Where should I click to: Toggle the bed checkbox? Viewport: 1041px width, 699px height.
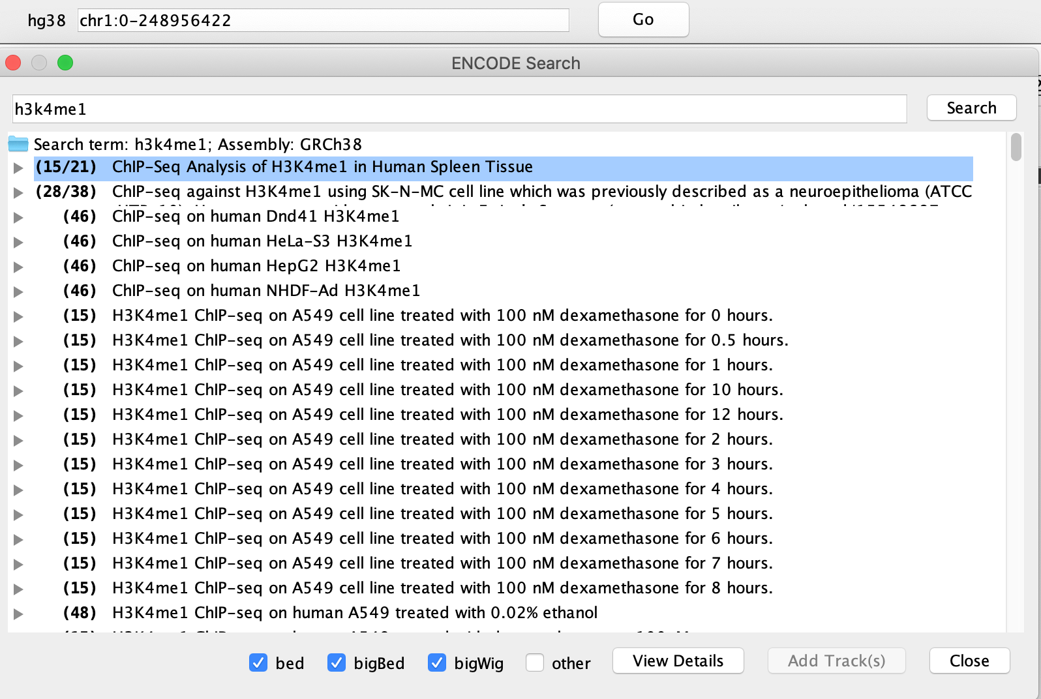tap(258, 662)
